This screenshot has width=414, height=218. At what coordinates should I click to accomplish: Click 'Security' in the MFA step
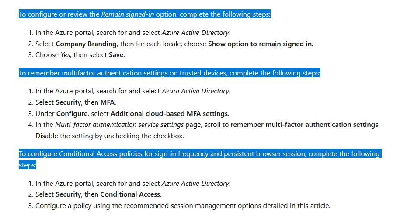coord(68,102)
